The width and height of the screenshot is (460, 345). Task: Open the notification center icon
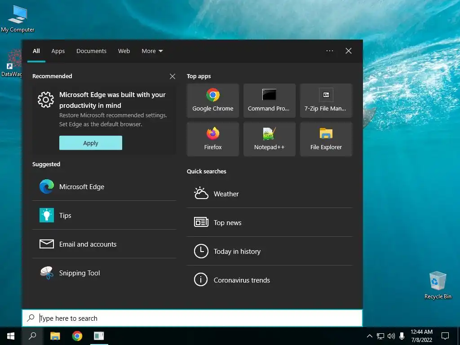click(x=445, y=336)
